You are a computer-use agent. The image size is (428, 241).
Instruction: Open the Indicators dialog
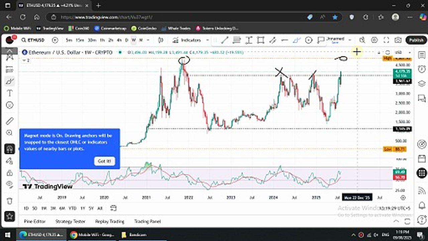(x=187, y=40)
